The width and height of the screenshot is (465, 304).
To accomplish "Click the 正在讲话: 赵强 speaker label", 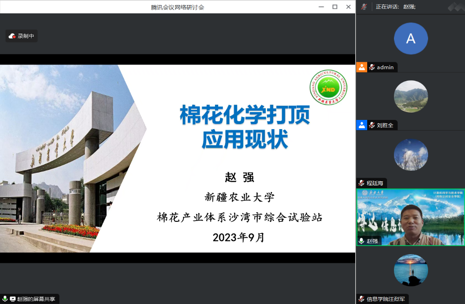I will [x=396, y=6].
